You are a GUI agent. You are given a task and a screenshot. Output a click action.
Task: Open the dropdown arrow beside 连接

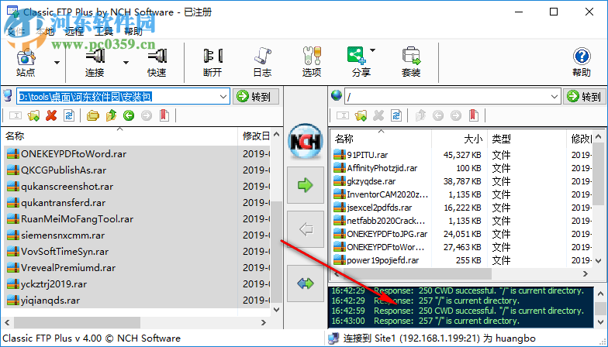click(126, 63)
